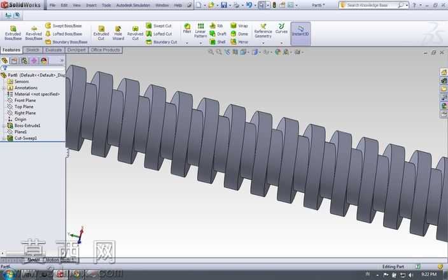
Task: Expand the Annotations tree node
Action: coord(4,88)
